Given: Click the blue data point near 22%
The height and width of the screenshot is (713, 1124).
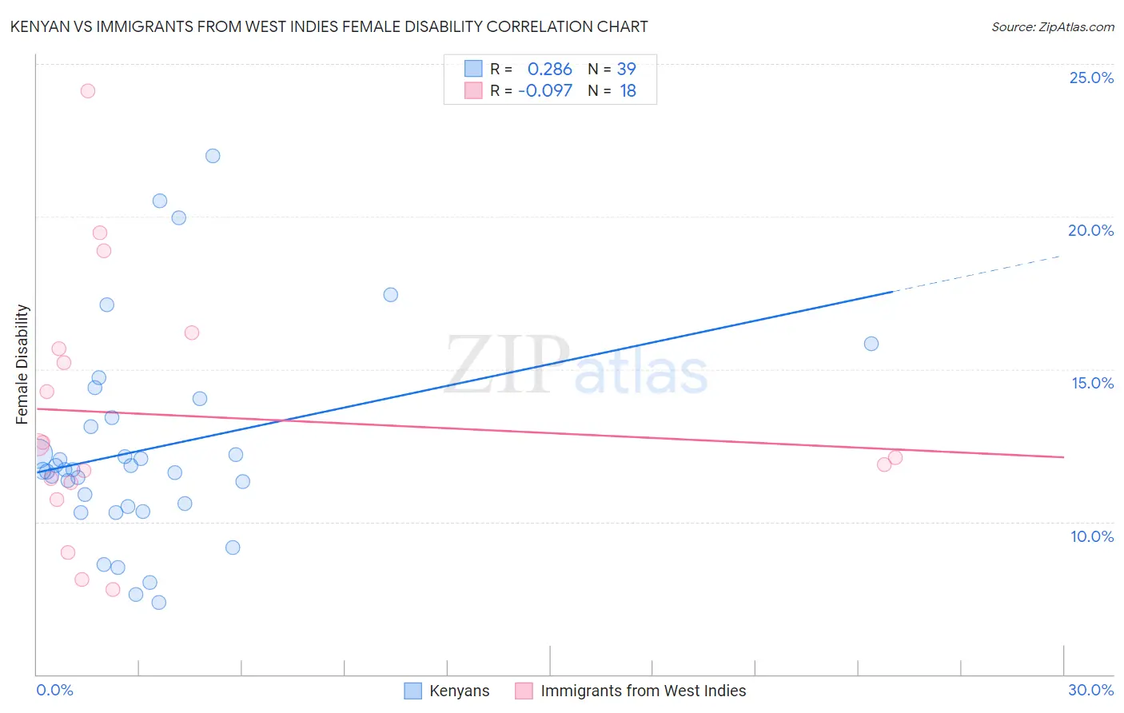Looking at the screenshot, I should [213, 156].
